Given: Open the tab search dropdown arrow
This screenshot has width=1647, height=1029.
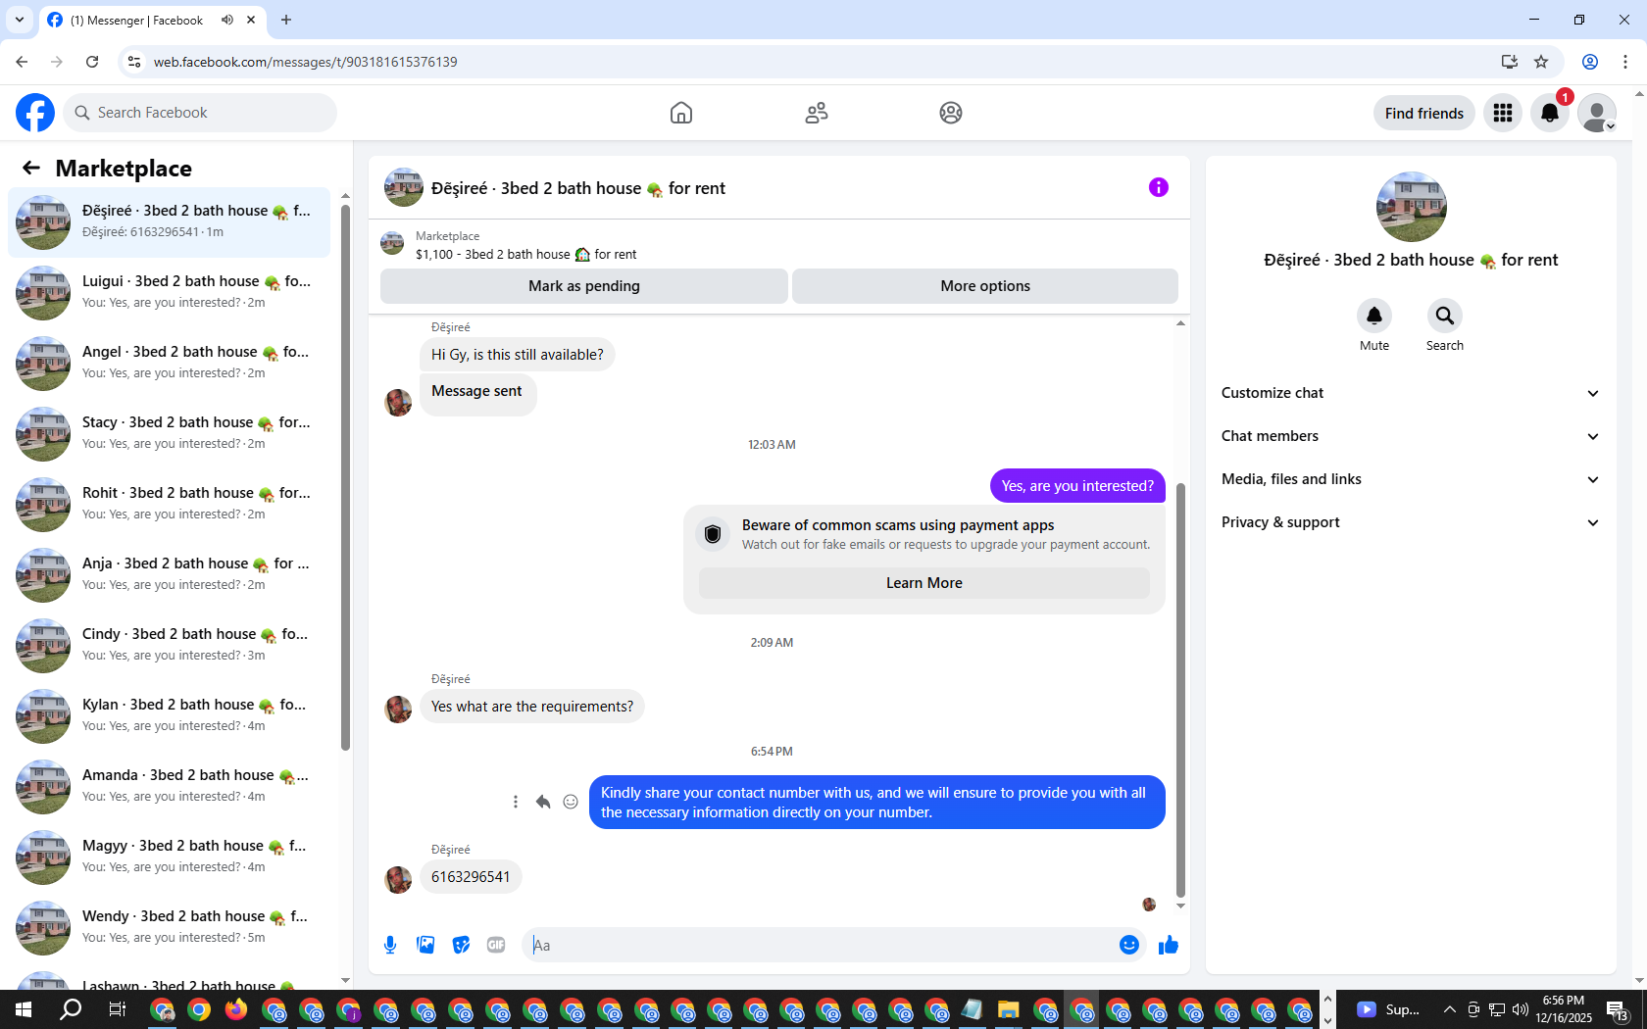Looking at the screenshot, I should [x=20, y=20].
